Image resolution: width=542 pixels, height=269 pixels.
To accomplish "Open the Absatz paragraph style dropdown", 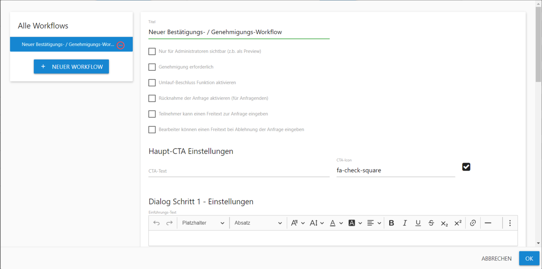I will coord(258,222).
